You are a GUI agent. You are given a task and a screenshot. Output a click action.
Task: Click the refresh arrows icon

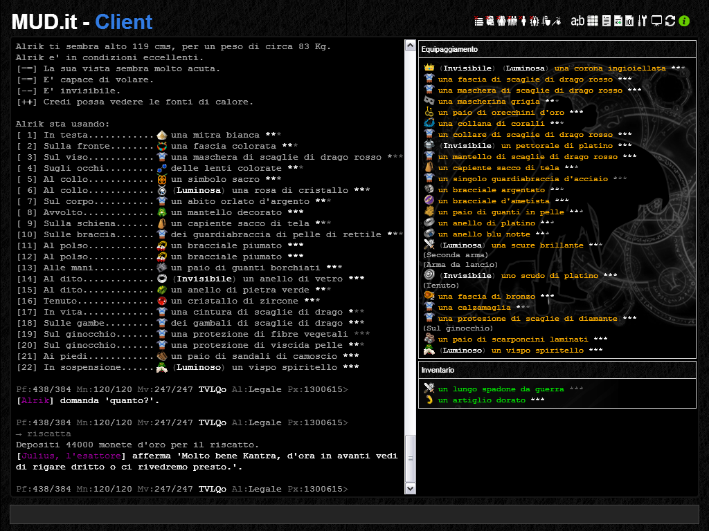(x=670, y=21)
